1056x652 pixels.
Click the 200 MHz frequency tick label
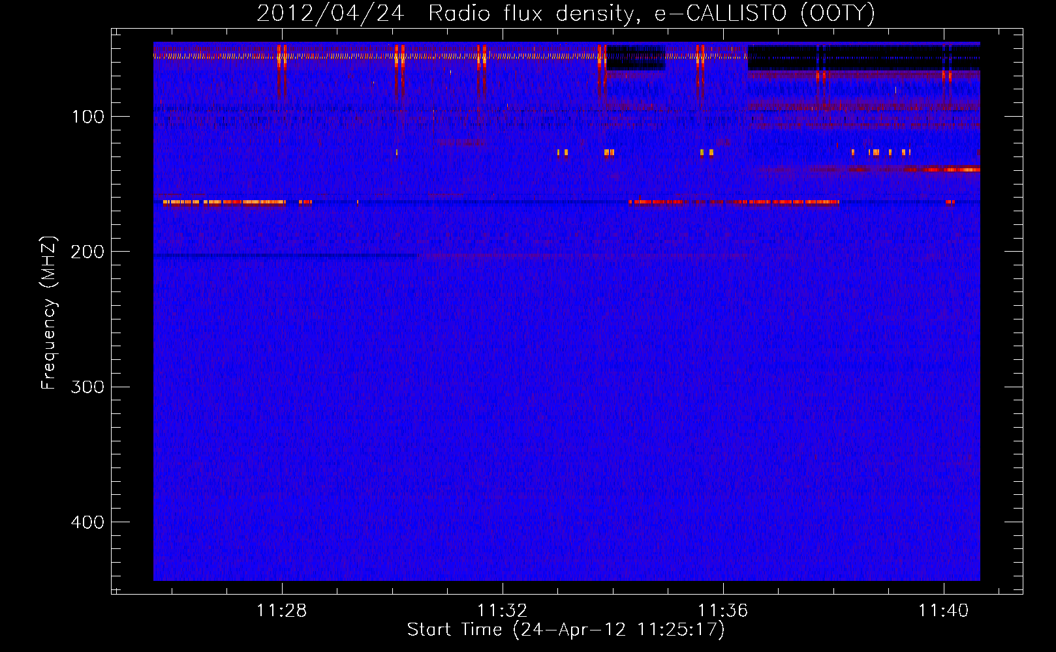pyautogui.click(x=87, y=252)
